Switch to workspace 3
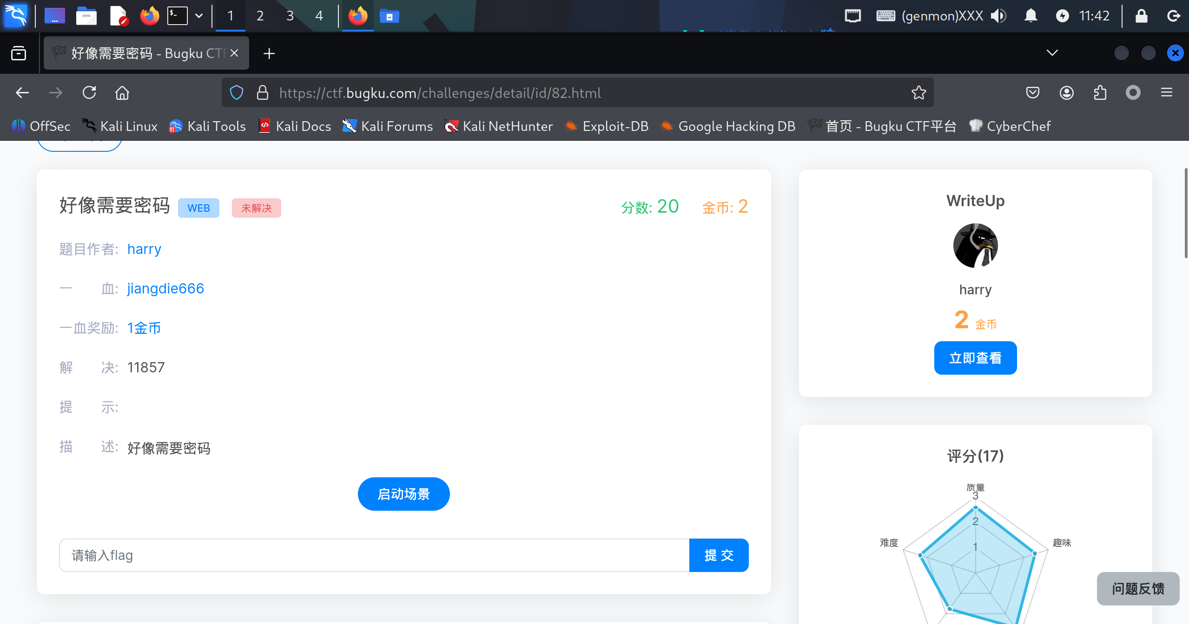This screenshot has height=624, width=1189. [290, 16]
